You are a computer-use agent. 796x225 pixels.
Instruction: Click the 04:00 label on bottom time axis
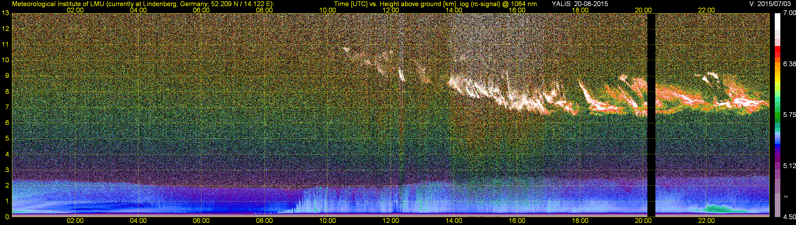(138, 221)
